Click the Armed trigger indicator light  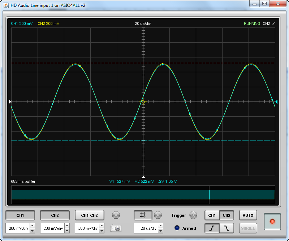[177, 228]
